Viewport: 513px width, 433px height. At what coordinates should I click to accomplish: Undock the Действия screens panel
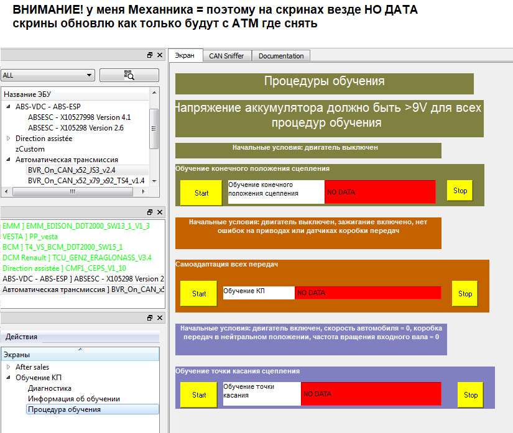point(150,317)
